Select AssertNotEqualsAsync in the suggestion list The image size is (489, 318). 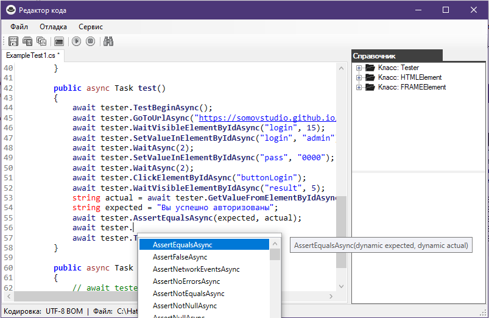[186, 294]
